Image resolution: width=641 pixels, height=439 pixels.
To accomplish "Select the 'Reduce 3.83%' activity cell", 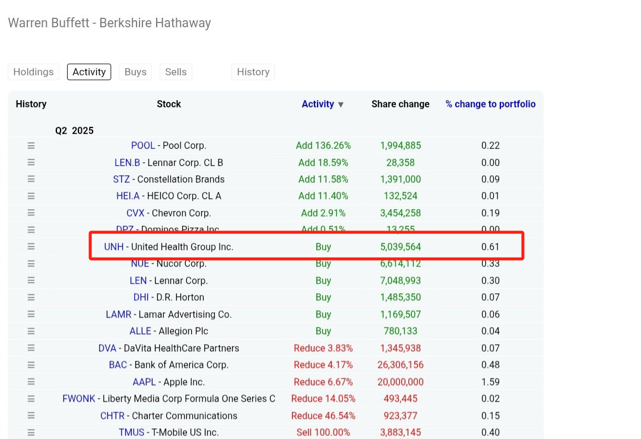I will (323, 348).
